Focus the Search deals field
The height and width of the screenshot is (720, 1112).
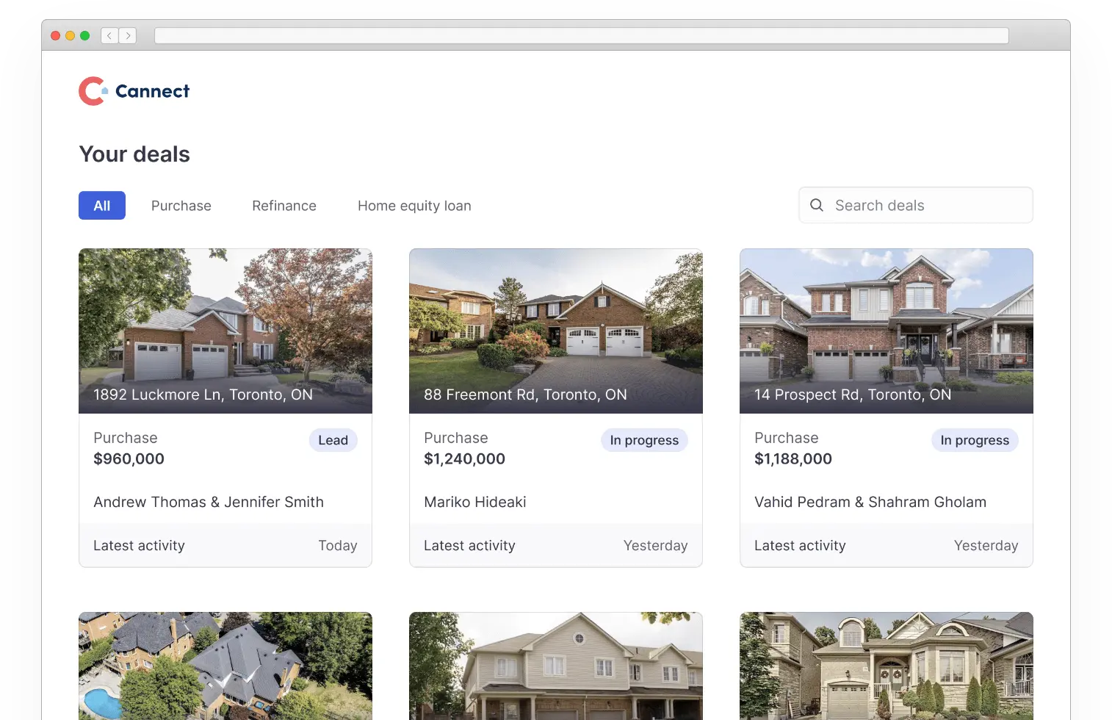(x=915, y=205)
